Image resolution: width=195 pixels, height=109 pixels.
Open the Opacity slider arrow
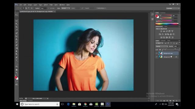click(x=179, y=46)
